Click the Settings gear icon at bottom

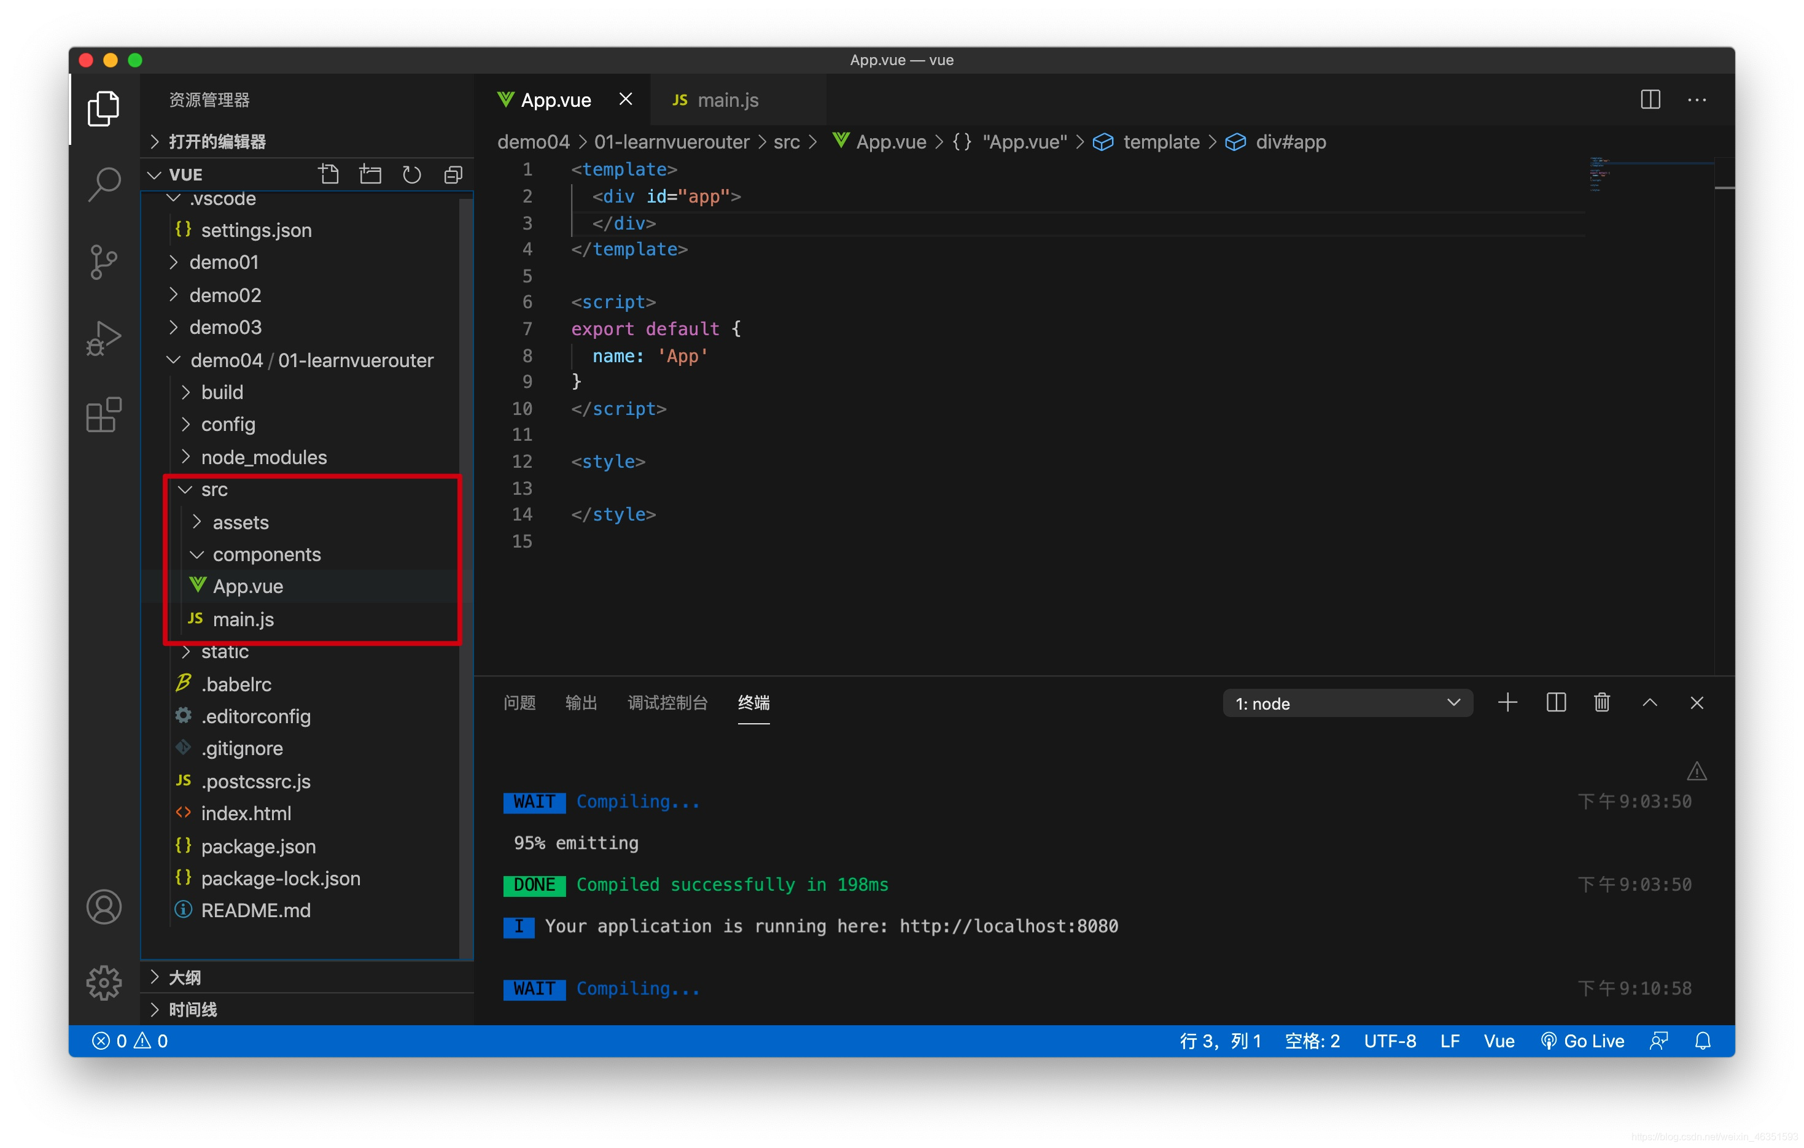(x=104, y=982)
